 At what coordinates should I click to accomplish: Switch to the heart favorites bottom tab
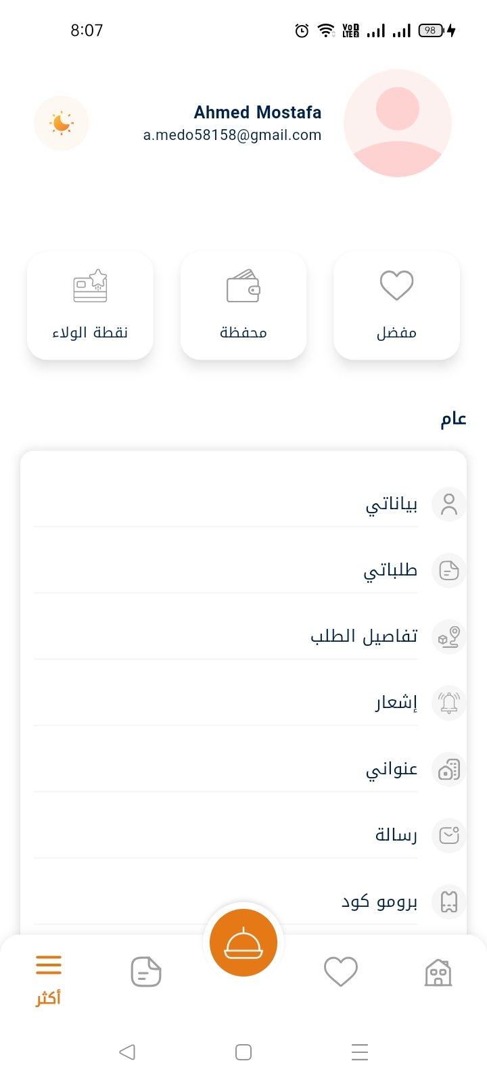click(x=341, y=972)
